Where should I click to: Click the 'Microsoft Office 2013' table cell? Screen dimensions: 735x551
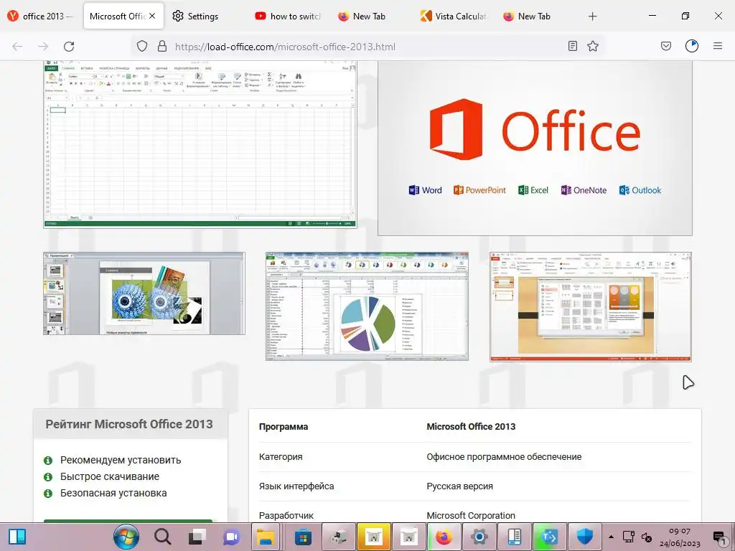471,426
